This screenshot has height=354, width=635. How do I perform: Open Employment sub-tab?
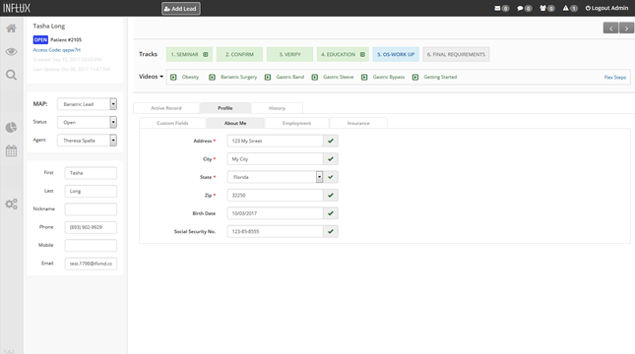pyautogui.click(x=297, y=123)
